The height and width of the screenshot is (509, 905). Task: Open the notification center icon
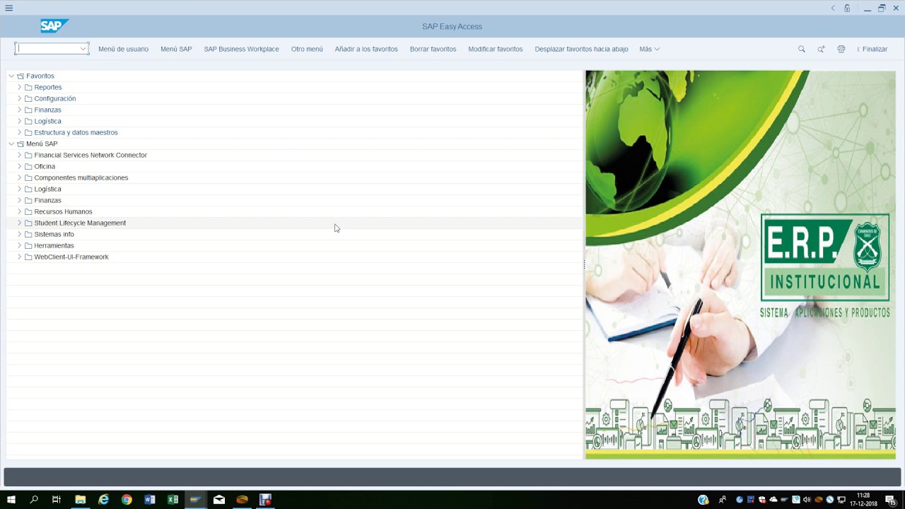click(890, 499)
